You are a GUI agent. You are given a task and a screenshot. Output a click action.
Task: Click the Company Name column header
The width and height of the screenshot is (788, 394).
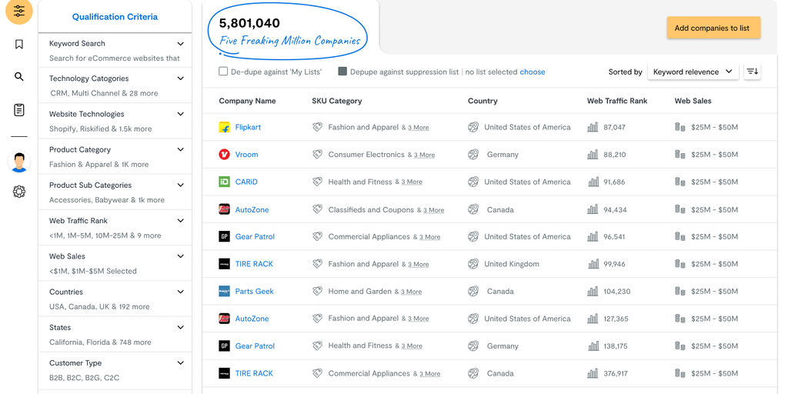(247, 101)
